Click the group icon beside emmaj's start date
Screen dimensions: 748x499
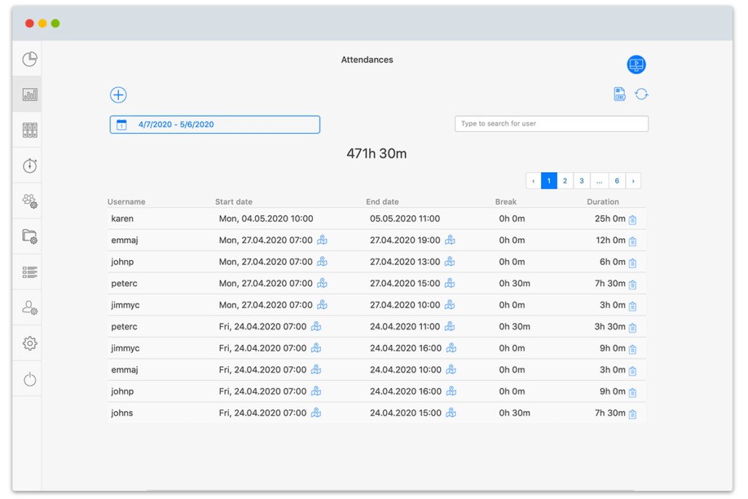click(x=322, y=240)
